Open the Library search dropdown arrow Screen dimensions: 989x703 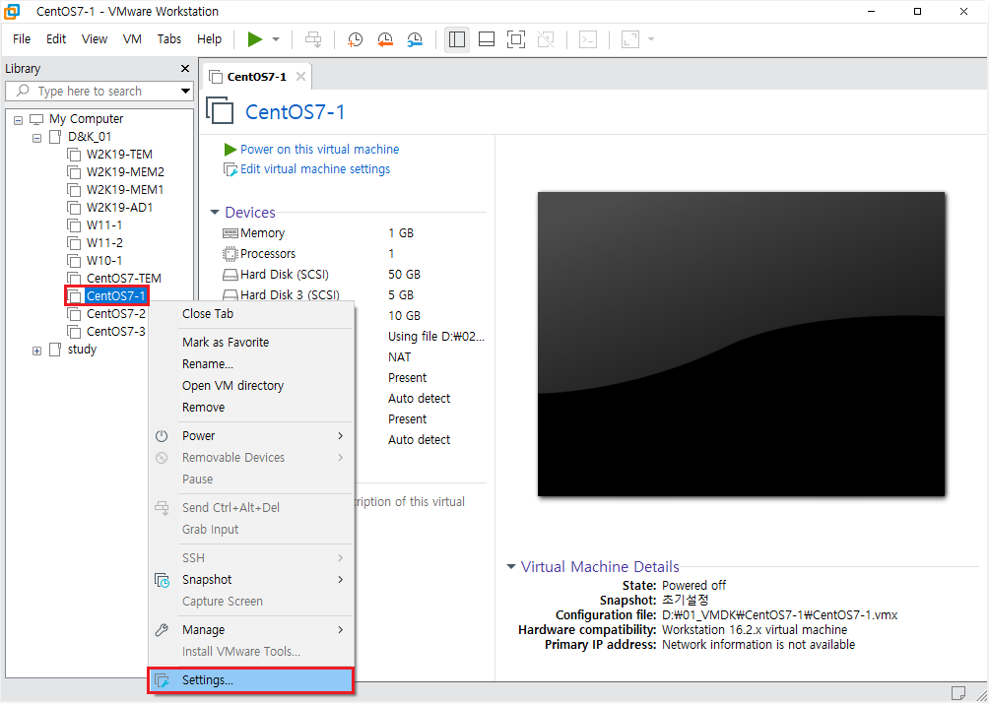(x=185, y=91)
